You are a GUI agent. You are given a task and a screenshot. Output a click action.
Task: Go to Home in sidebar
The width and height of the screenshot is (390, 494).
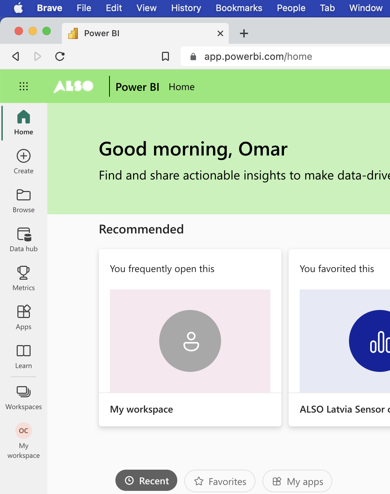click(x=24, y=117)
